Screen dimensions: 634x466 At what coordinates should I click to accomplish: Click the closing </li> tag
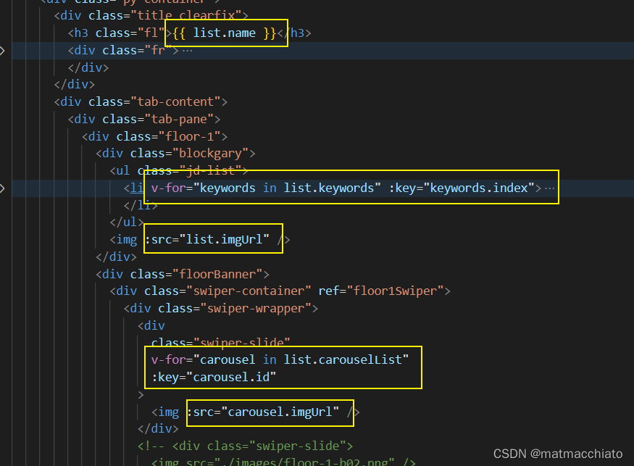pos(141,205)
